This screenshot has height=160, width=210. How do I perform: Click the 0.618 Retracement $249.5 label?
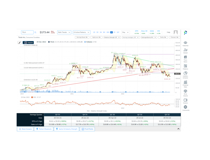34,68
